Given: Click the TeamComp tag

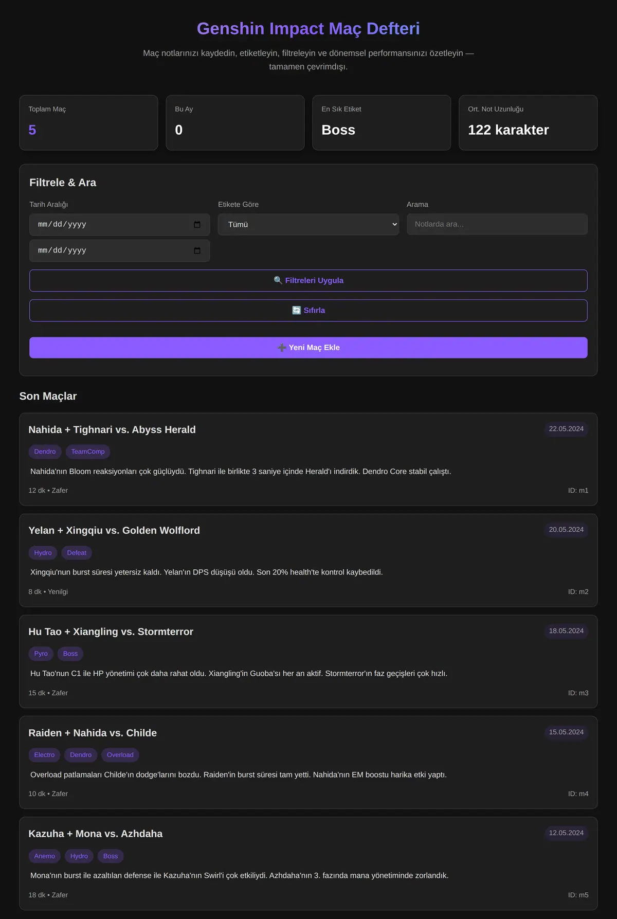Looking at the screenshot, I should click(x=88, y=452).
